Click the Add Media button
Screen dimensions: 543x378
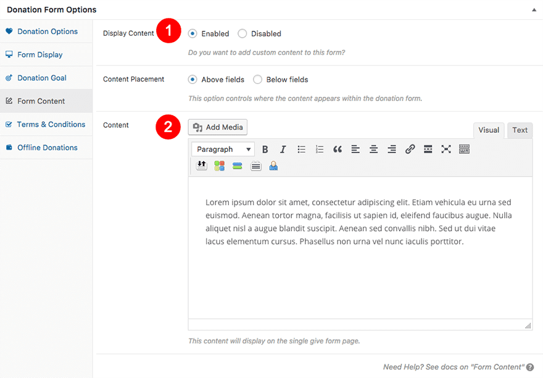coord(218,127)
